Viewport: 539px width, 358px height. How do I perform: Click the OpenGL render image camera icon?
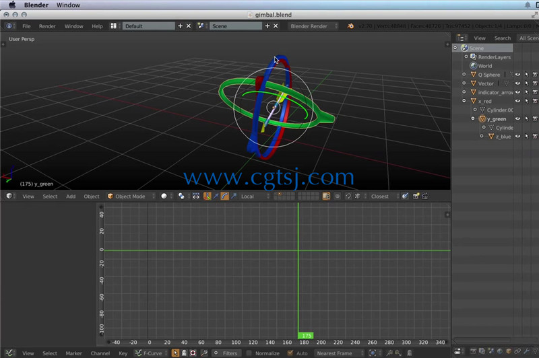point(416,196)
